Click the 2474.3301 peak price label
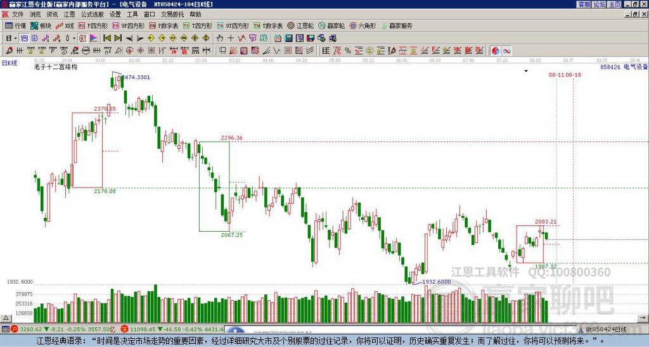This screenshot has height=347, width=649. pos(136,77)
